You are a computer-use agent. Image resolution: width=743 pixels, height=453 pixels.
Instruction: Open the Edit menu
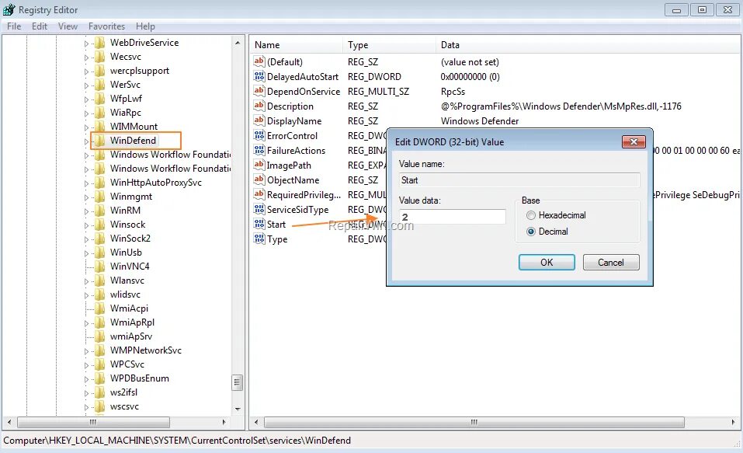(x=40, y=26)
